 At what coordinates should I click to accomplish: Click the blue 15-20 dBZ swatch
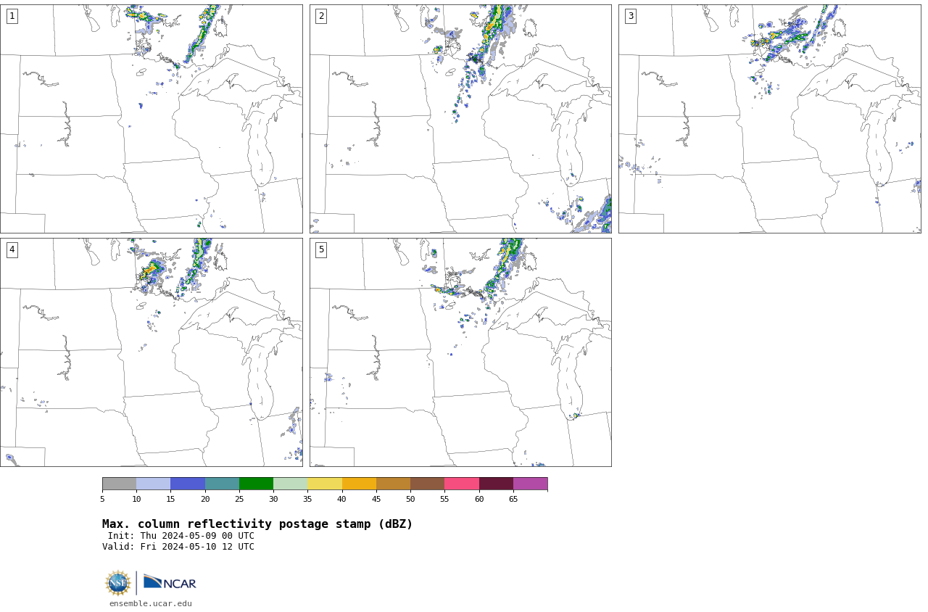[x=188, y=484]
